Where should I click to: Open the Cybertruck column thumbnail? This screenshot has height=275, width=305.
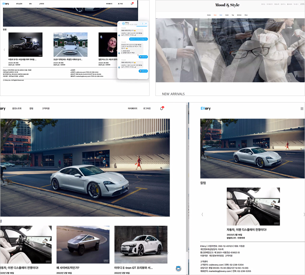(83, 245)
